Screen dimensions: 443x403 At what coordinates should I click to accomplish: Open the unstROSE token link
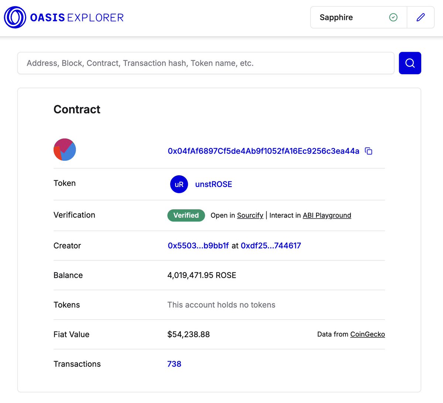pyautogui.click(x=213, y=184)
